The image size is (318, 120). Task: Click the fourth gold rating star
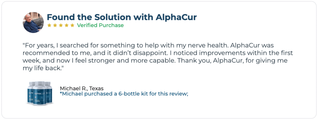pyautogui.click(x=66, y=25)
